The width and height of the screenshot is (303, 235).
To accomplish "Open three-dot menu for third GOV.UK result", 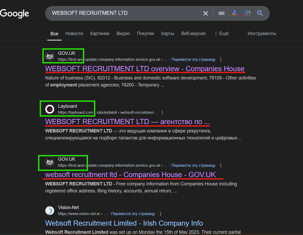I will (221, 165).
